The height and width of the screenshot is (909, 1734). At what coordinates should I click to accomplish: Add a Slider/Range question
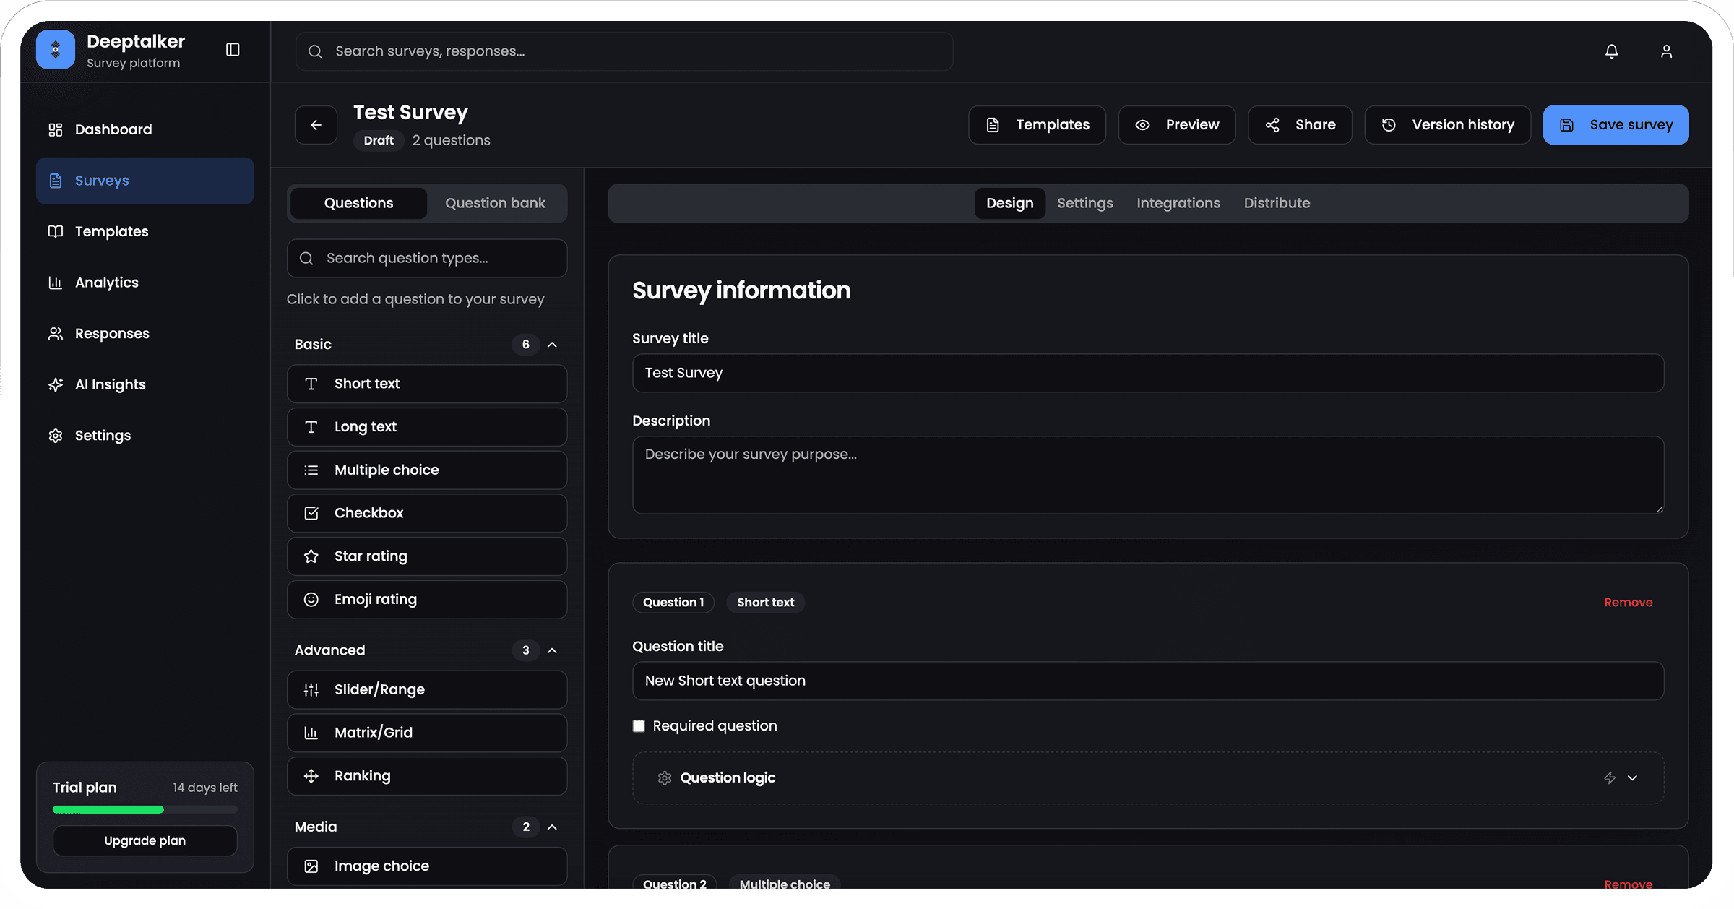426,690
